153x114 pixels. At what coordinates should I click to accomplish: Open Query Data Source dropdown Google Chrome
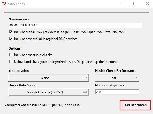[49, 92]
